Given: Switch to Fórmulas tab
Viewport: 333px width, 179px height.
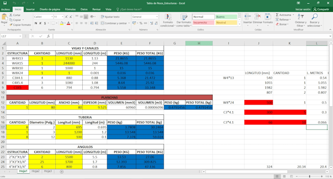Looking at the screenshot, I should pyautogui.click(x=71, y=9).
